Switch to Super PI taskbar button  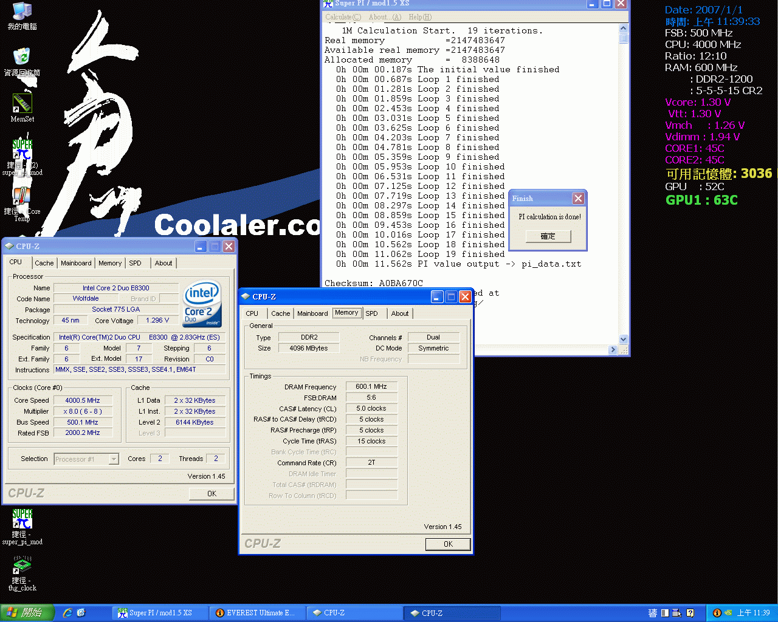(x=160, y=613)
